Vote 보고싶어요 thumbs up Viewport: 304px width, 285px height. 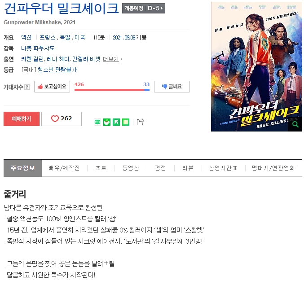(x=52, y=87)
